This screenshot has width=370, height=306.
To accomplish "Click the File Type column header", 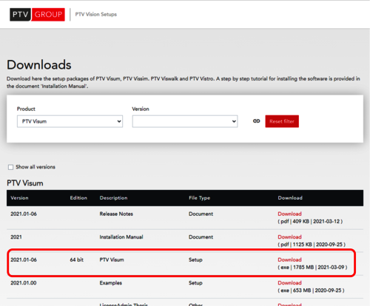I will [x=199, y=198].
